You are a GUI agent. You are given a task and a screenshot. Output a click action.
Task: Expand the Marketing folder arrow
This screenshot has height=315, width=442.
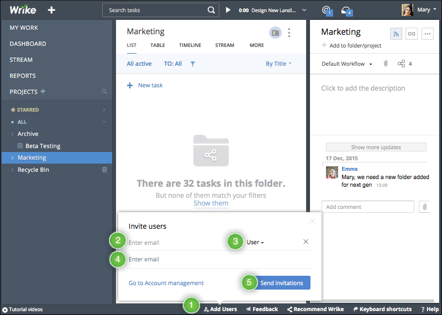12,158
